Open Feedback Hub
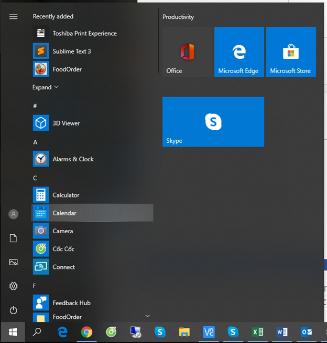Image resolution: width=327 pixels, height=343 pixels. pyautogui.click(x=93, y=303)
